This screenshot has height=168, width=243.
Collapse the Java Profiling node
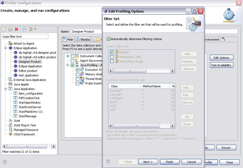[68, 65]
